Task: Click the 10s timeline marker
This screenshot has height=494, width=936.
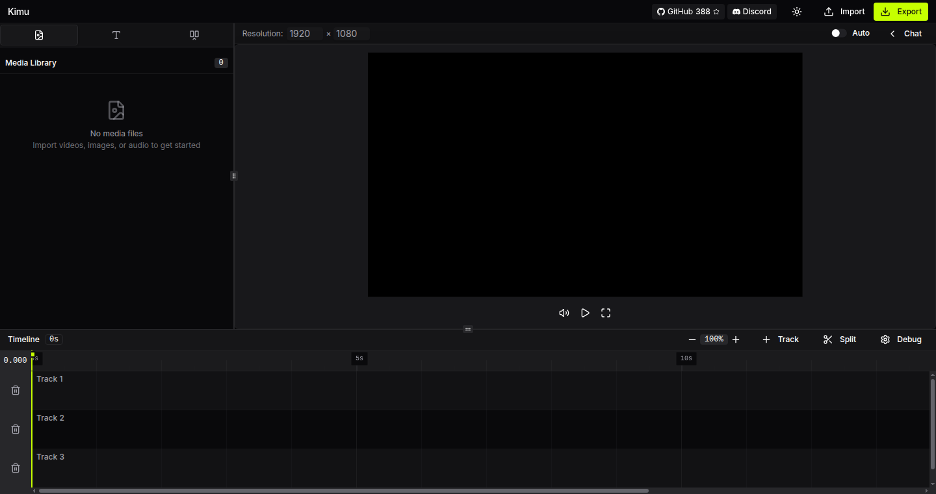Action: click(686, 358)
